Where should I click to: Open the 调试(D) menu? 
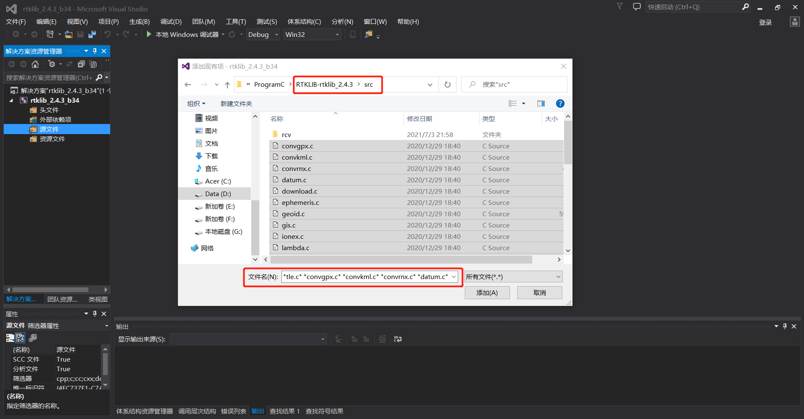coord(170,21)
